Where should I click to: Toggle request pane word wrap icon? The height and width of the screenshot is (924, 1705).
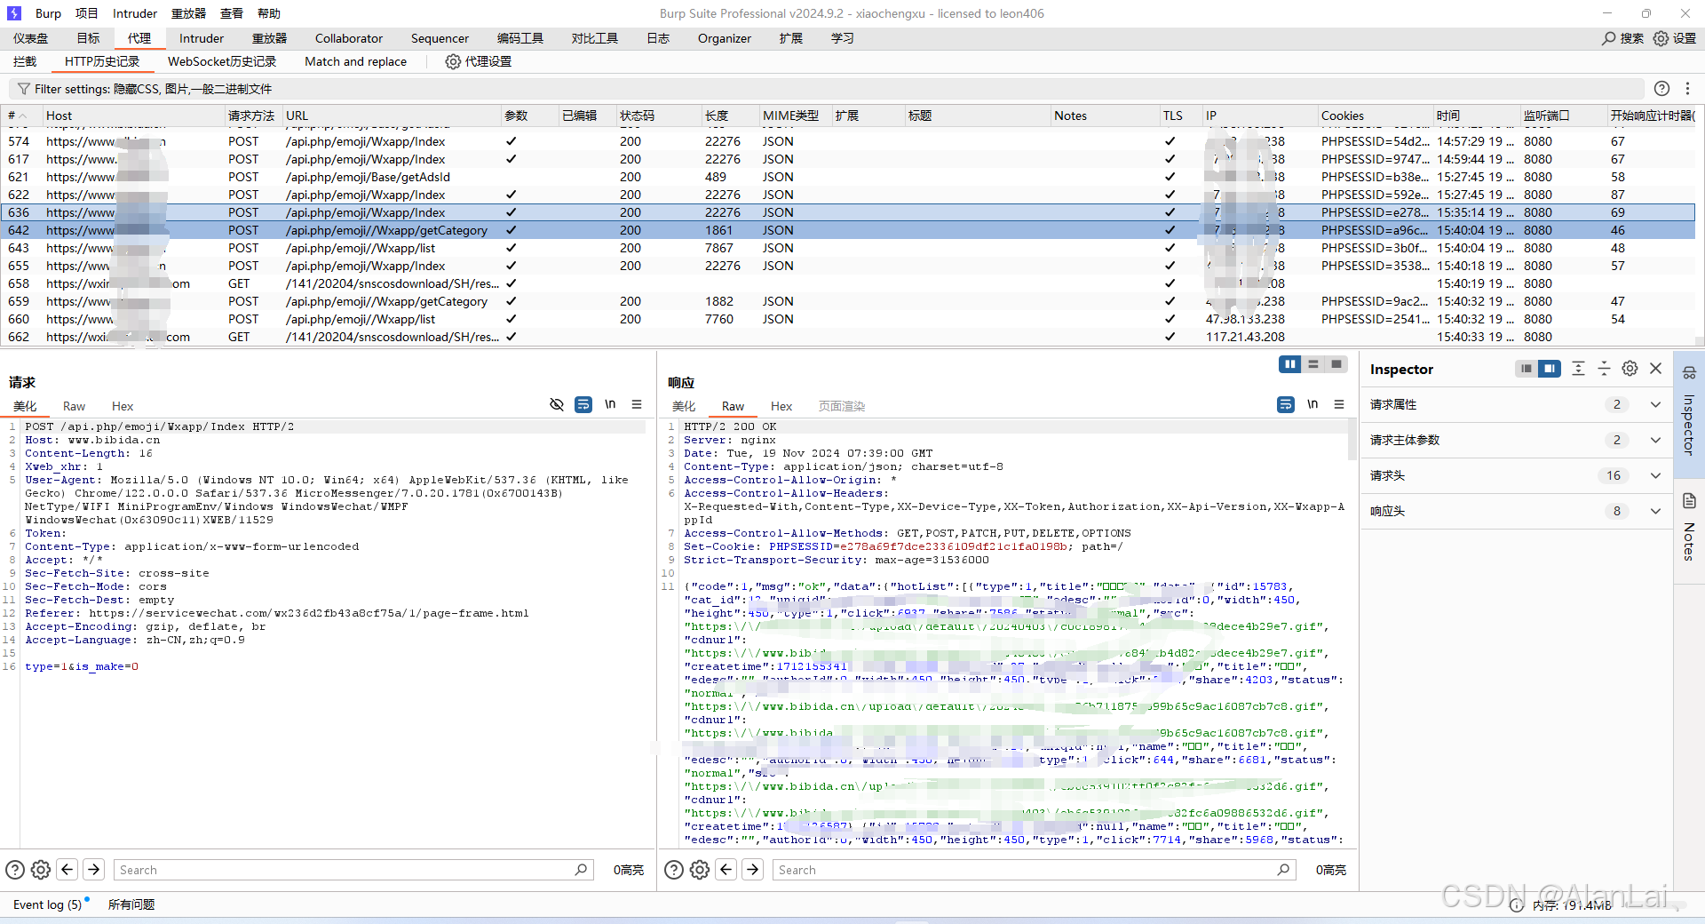583,404
